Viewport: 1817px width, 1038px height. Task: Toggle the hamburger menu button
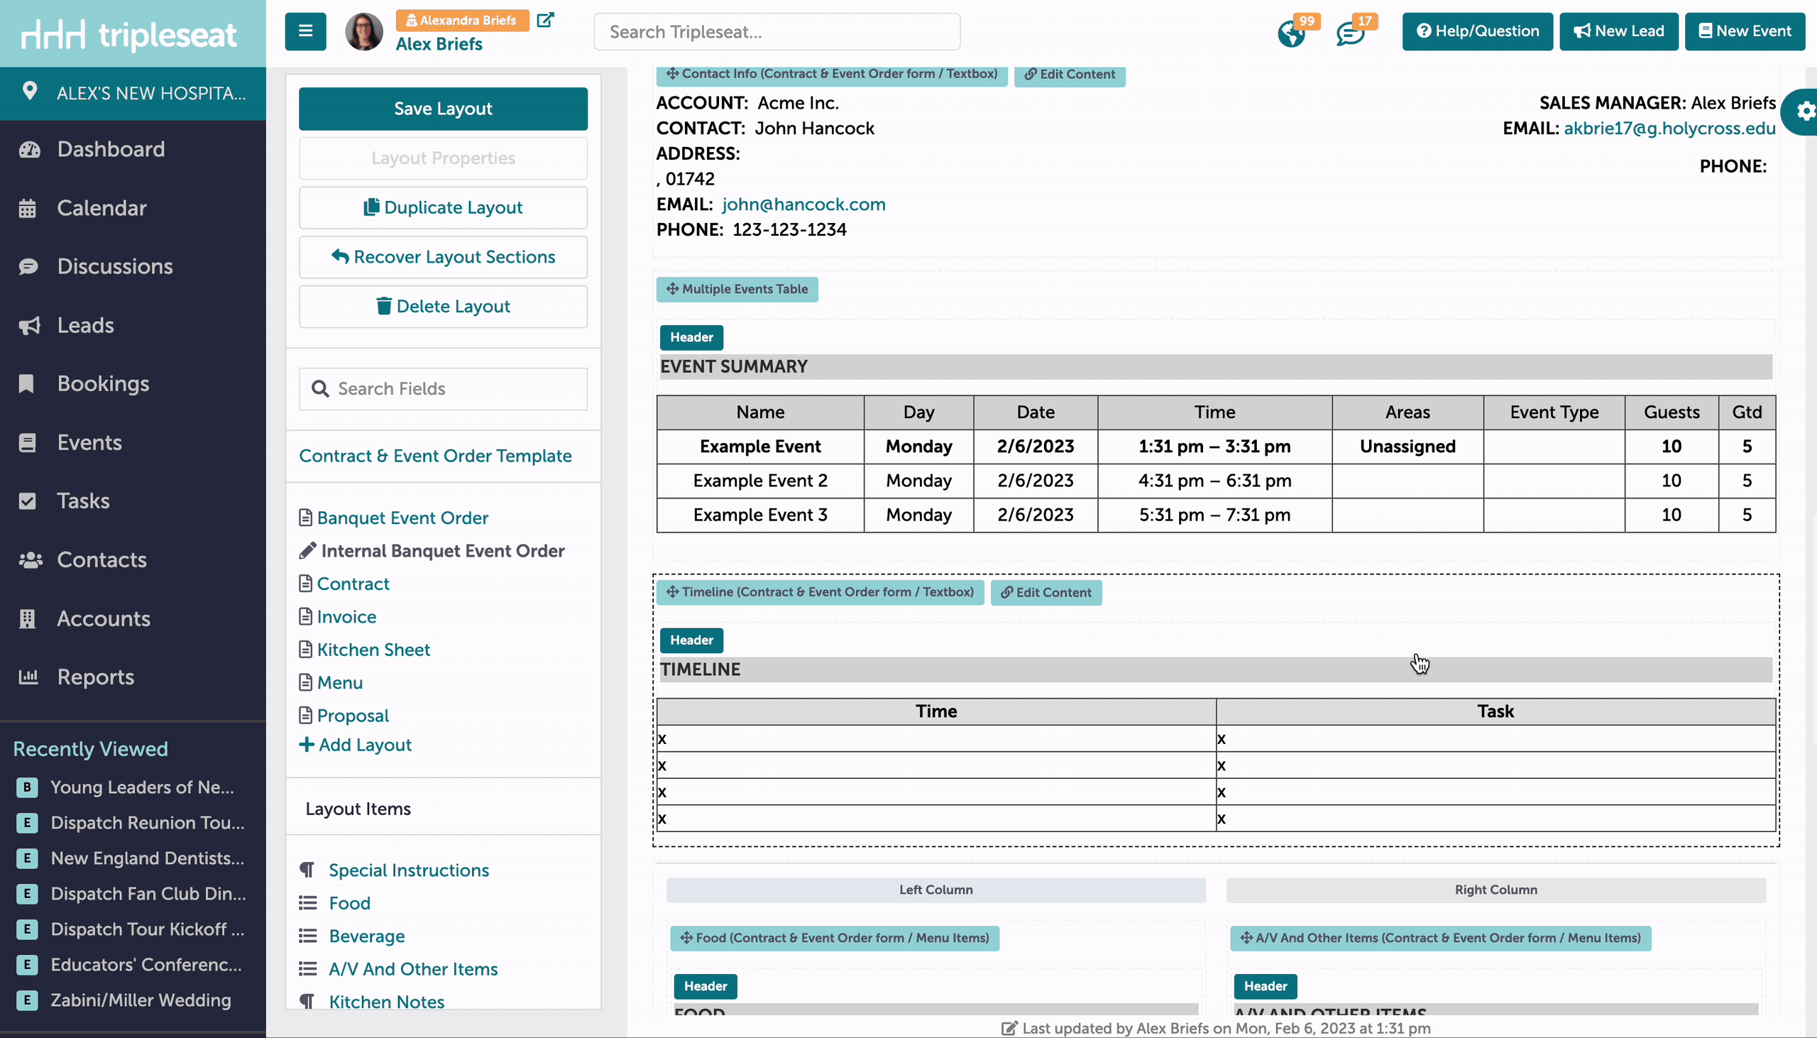(305, 31)
